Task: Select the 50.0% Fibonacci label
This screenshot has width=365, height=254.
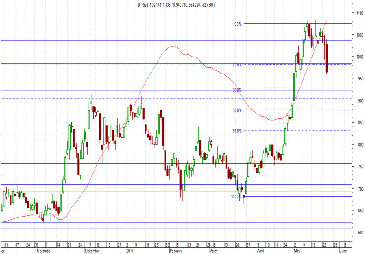Action: tap(237, 110)
